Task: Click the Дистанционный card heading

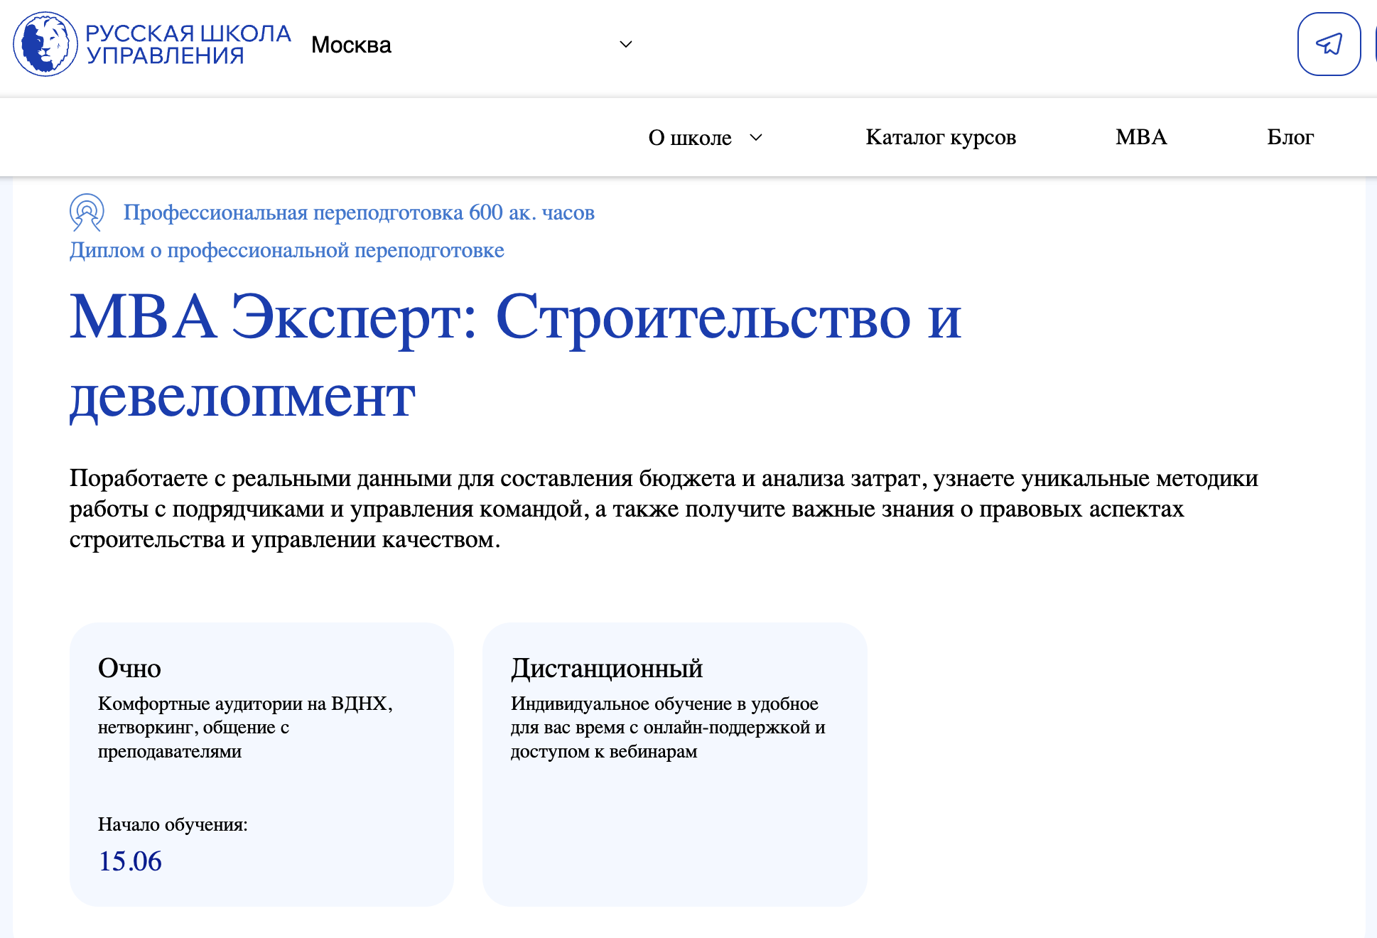Action: tap(606, 668)
